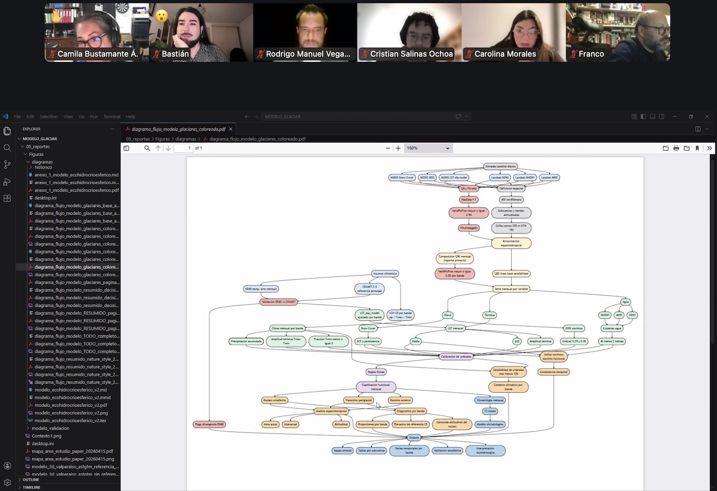Expand the modelo_validacion folder
Screen dimensions: 717x491
[50, 428]
